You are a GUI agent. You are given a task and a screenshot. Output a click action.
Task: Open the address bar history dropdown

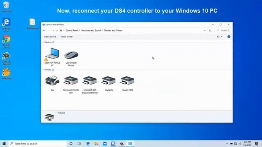click(x=205, y=31)
